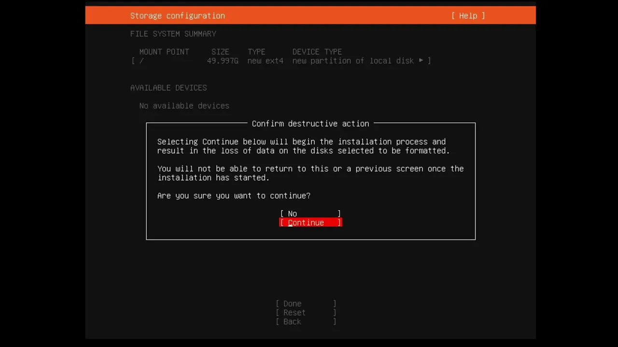The height and width of the screenshot is (347, 618).
Task: Select the new ext4 type entry
Action: [265, 61]
